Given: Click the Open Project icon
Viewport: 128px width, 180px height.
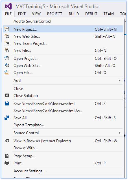Looking at the screenshot, I should [7, 58].
